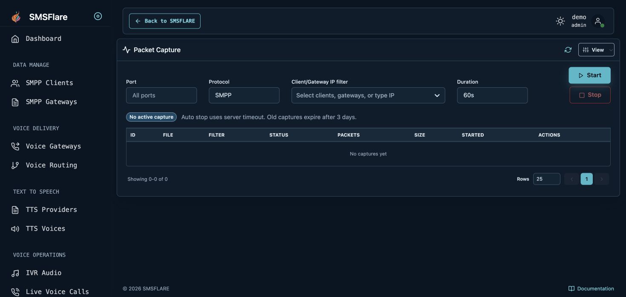Screen dimensions: 626x297
Task: Click the Voice Routing branch icon
Action: pos(15,166)
